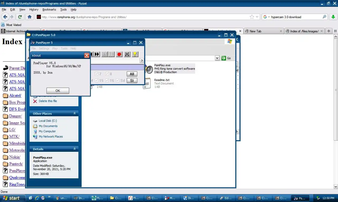Viewport: 338px width, 202px height.
Task: Open the PsmPlayer Tools menu
Action: coord(64,48)
